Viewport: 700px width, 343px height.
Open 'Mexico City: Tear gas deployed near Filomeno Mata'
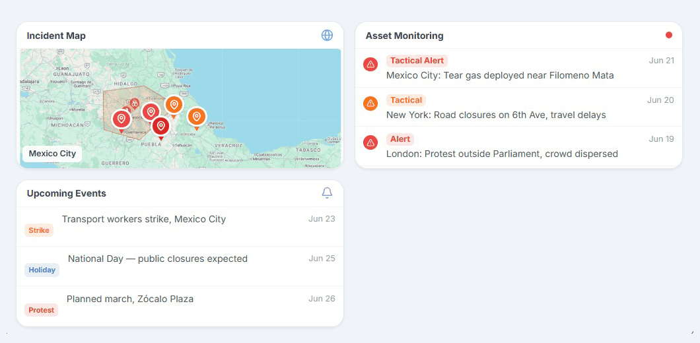pos(500,75)
